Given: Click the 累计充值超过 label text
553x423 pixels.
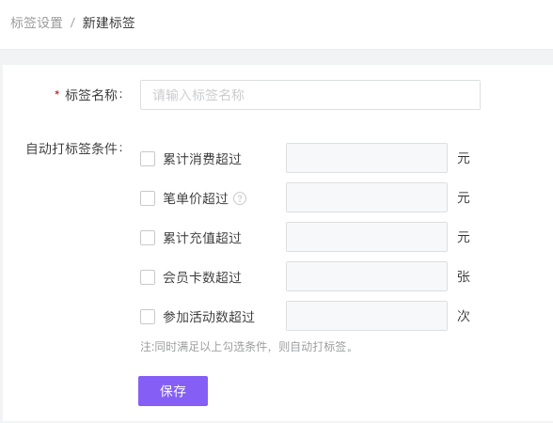Looking at the screenshot, I should click(x=202, y=238).
